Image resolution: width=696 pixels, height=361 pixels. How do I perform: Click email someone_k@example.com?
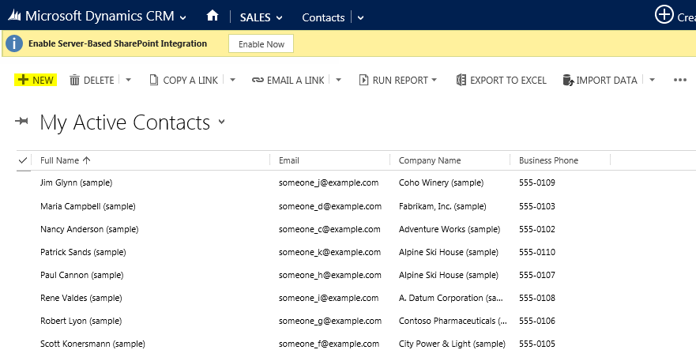(329, 252)
